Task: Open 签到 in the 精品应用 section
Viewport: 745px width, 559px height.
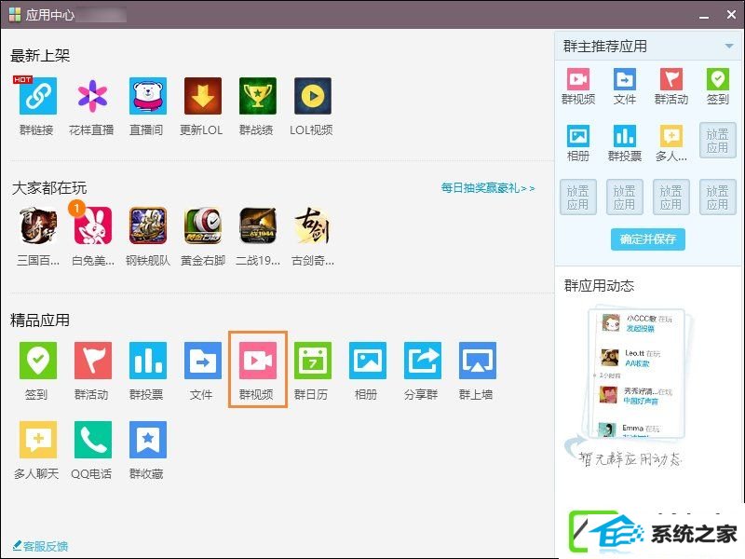Action: (x=38, y=361)
